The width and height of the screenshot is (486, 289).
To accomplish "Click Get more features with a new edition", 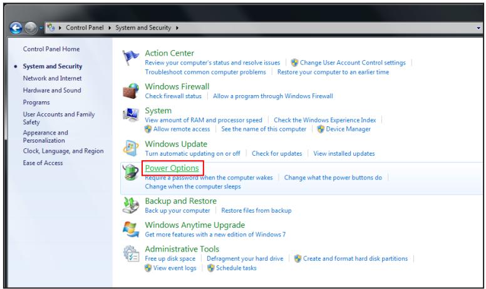I will tap(215, 235).
